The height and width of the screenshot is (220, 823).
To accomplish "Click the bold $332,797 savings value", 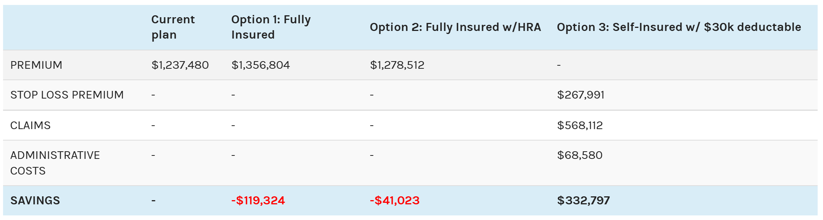I will point(583,201).
